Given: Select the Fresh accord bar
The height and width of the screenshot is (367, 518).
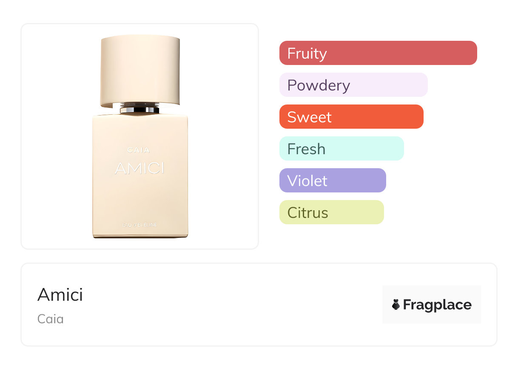Looking at the screenshot, I should point(342,149).
